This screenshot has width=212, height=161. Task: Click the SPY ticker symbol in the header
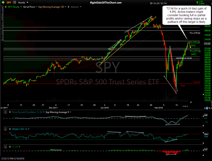tap(9, 3)
